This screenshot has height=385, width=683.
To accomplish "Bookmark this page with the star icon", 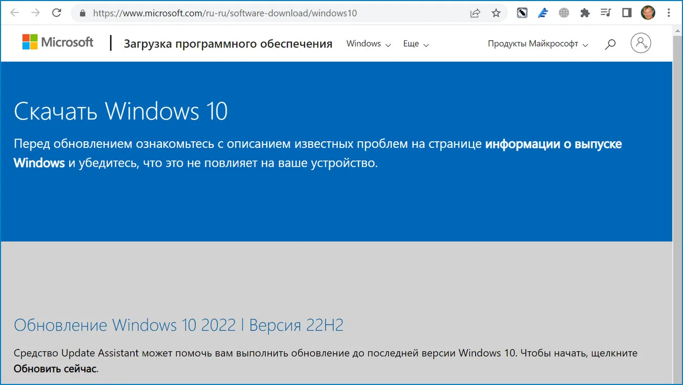I will [x=496, y=13].
